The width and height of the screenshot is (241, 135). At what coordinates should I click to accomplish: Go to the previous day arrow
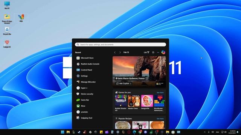(x=115, y=52)
